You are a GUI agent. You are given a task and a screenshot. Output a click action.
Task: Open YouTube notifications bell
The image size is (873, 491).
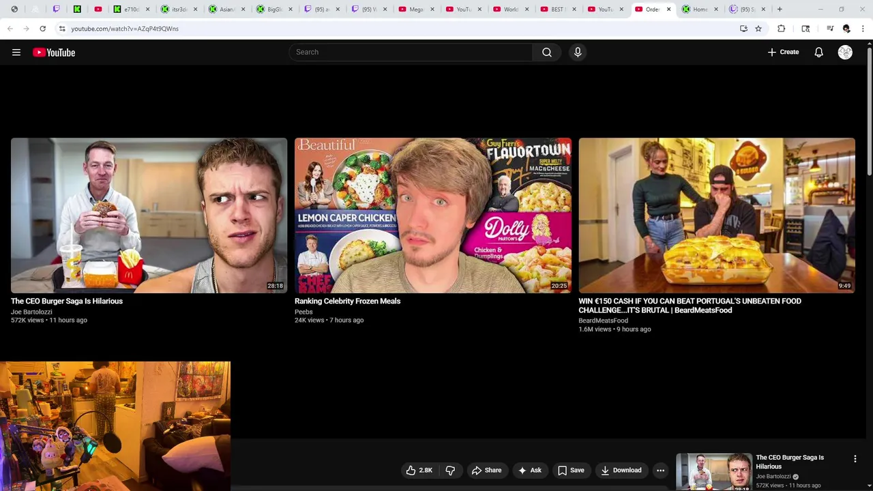tap(818, 53)
